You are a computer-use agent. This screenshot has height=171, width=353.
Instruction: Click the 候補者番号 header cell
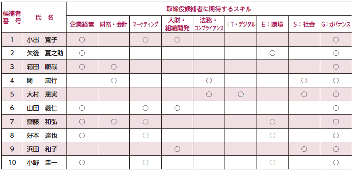click(x=12, y=17)
